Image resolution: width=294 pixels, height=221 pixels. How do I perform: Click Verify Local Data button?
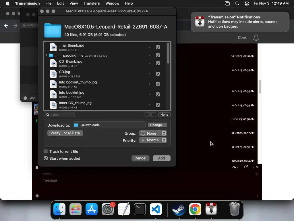point(65,133)
